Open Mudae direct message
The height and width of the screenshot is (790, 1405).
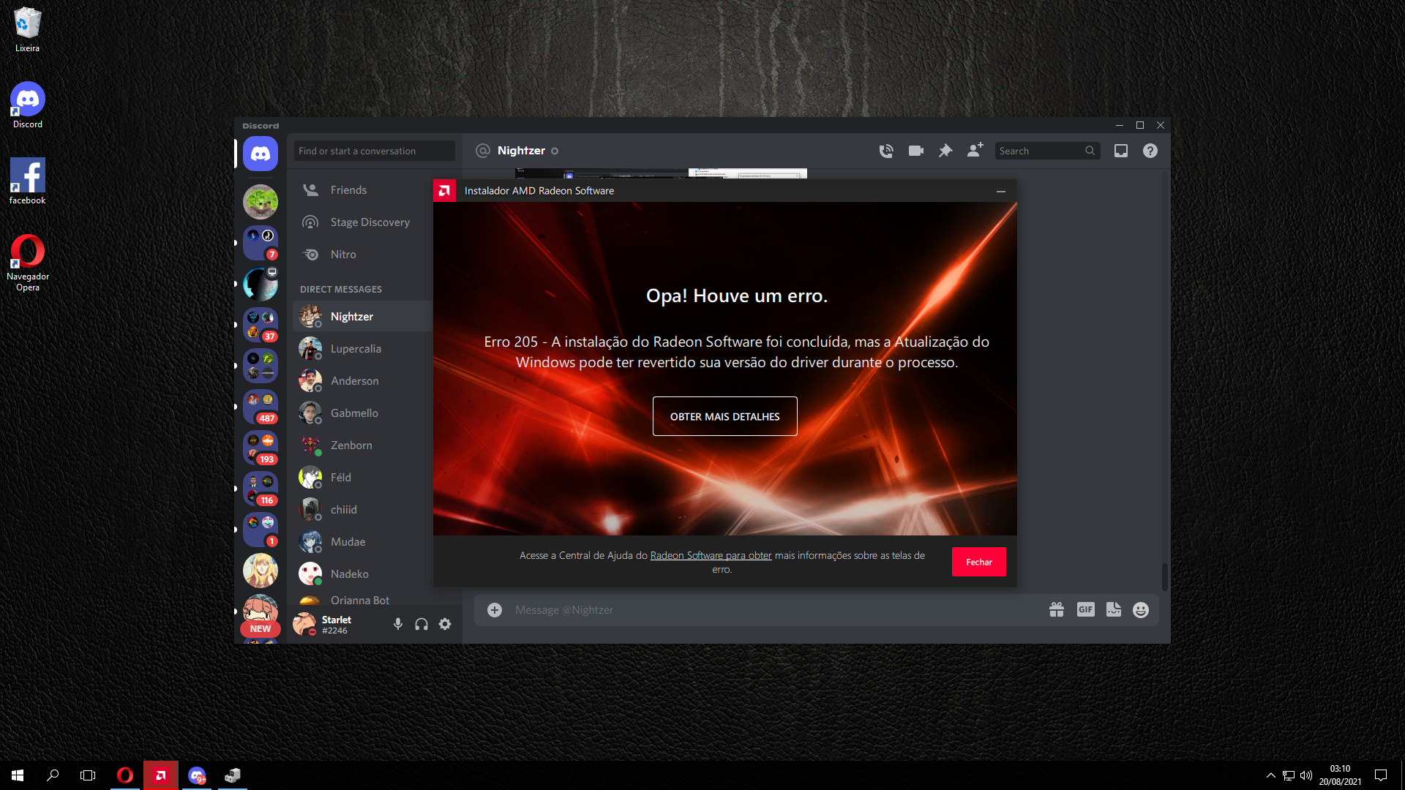point(362,542)
